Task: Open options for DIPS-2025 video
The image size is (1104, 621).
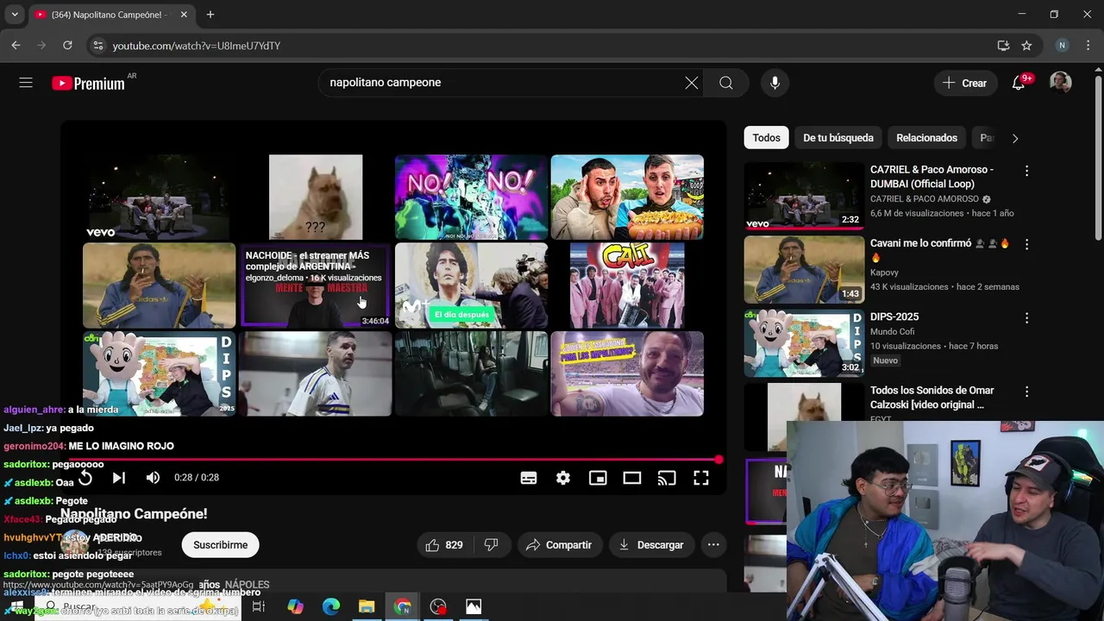Action: (x=1026, y=317)
